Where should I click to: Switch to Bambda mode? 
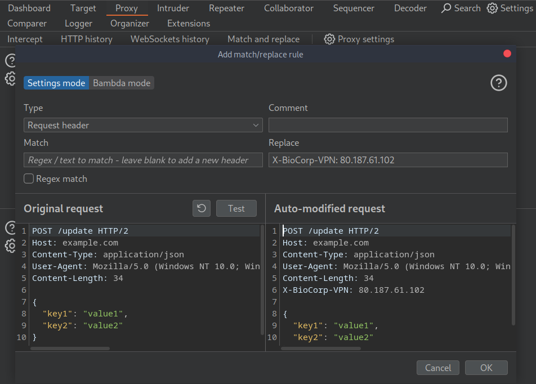click(122, 83)
